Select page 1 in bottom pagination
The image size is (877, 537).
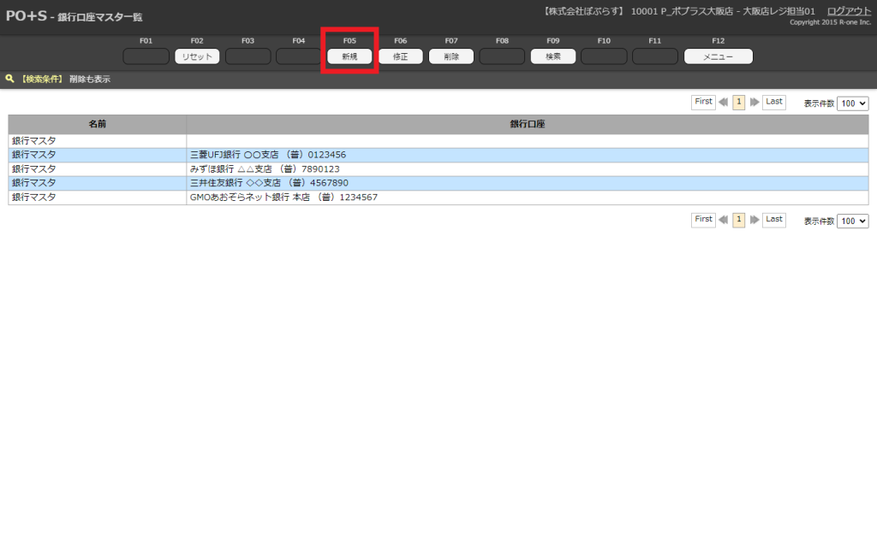coord(739,220)
